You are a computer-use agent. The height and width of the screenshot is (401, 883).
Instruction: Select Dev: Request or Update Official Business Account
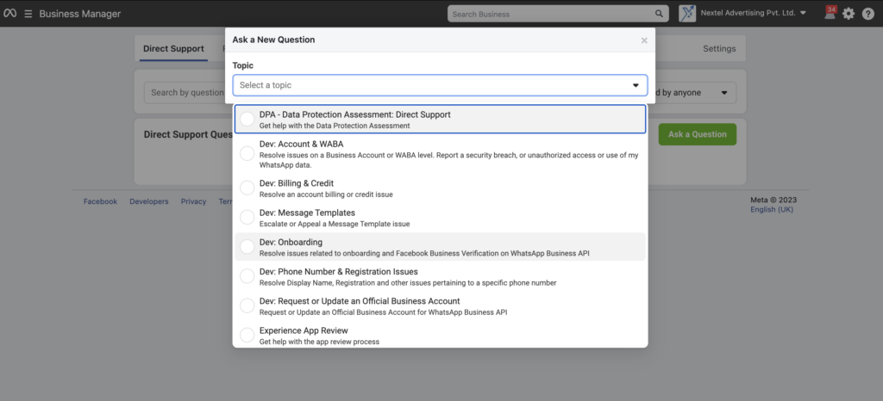[247, 305]
